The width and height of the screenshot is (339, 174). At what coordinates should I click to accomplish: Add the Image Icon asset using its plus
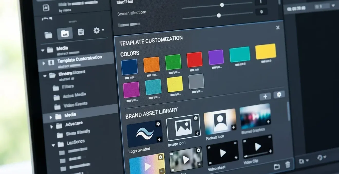197,133
